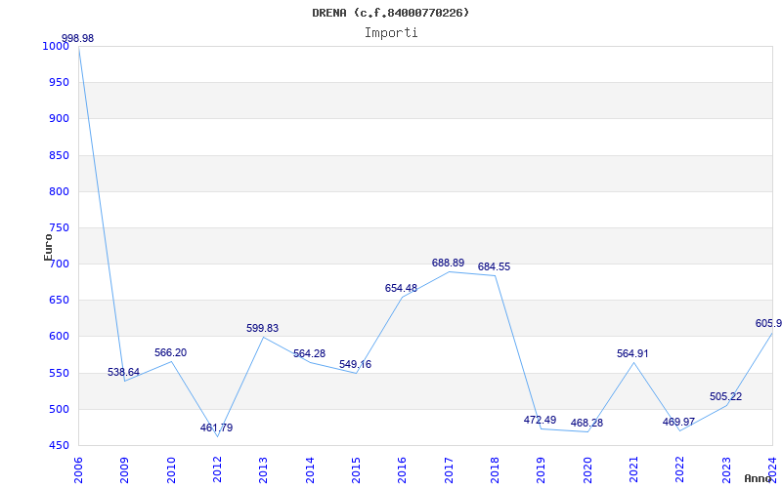
Task: Click the Importi subtitle
Action: [391, 33]
